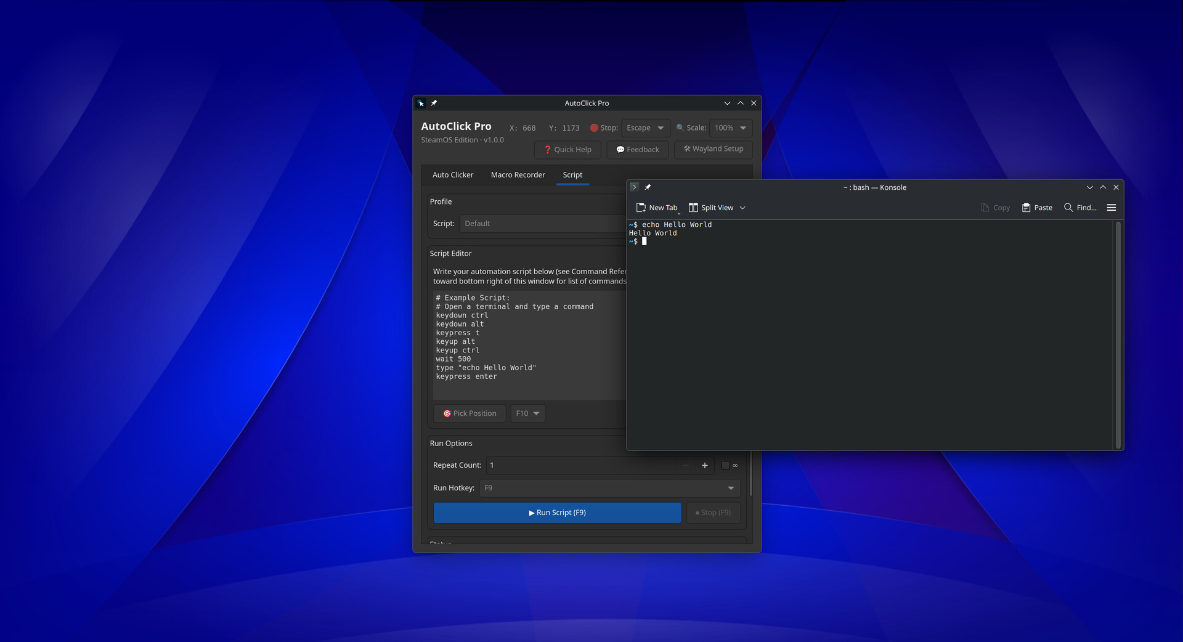Click Split View in Konsole toolbar
Viewport: 1183px width, 642px height.
[x=711, y=208]
